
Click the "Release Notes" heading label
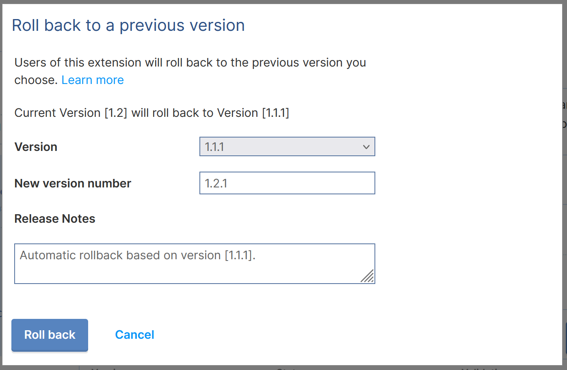(55, 219)
